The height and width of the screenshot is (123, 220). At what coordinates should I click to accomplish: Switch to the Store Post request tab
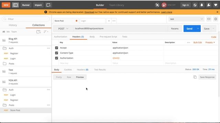point(66,21)
